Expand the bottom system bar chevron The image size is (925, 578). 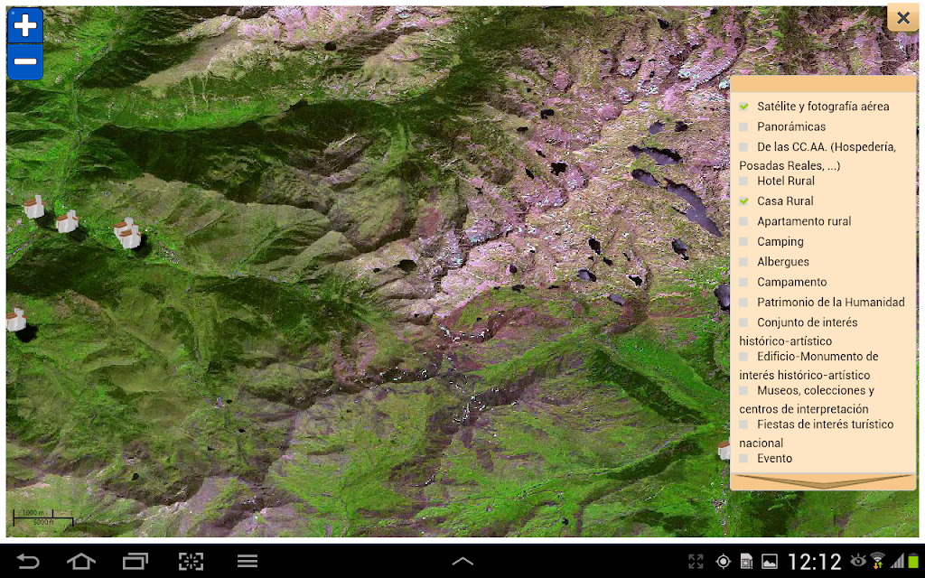pos(462,561)
